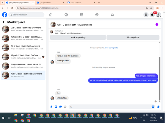
Task: Go back in browser history
Action: point(3,8)
